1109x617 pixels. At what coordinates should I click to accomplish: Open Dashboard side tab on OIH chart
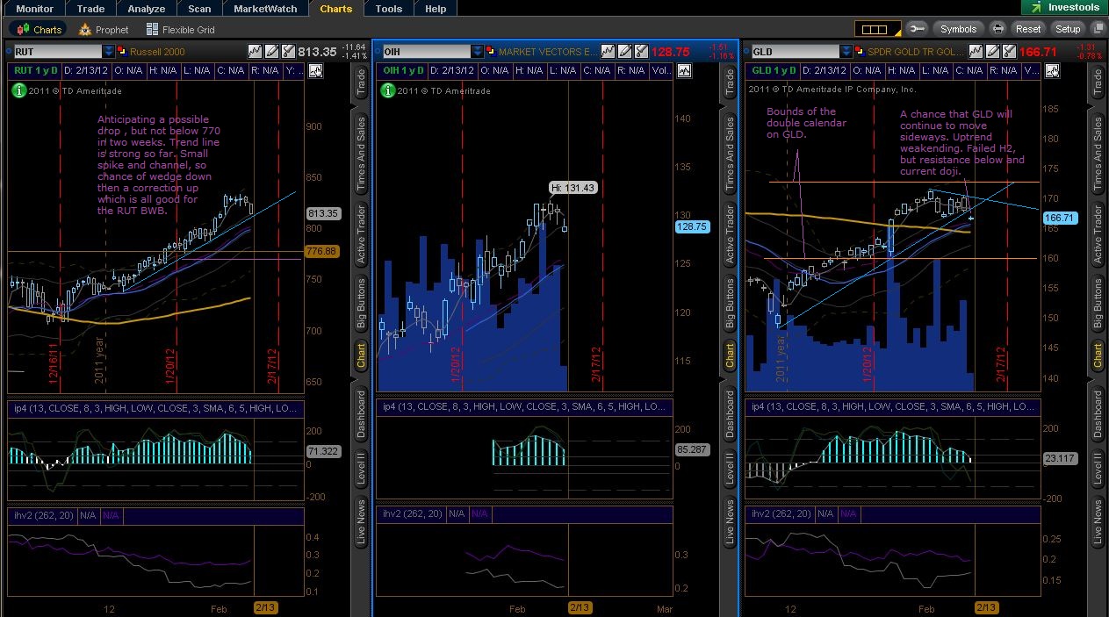coord(730,414)
